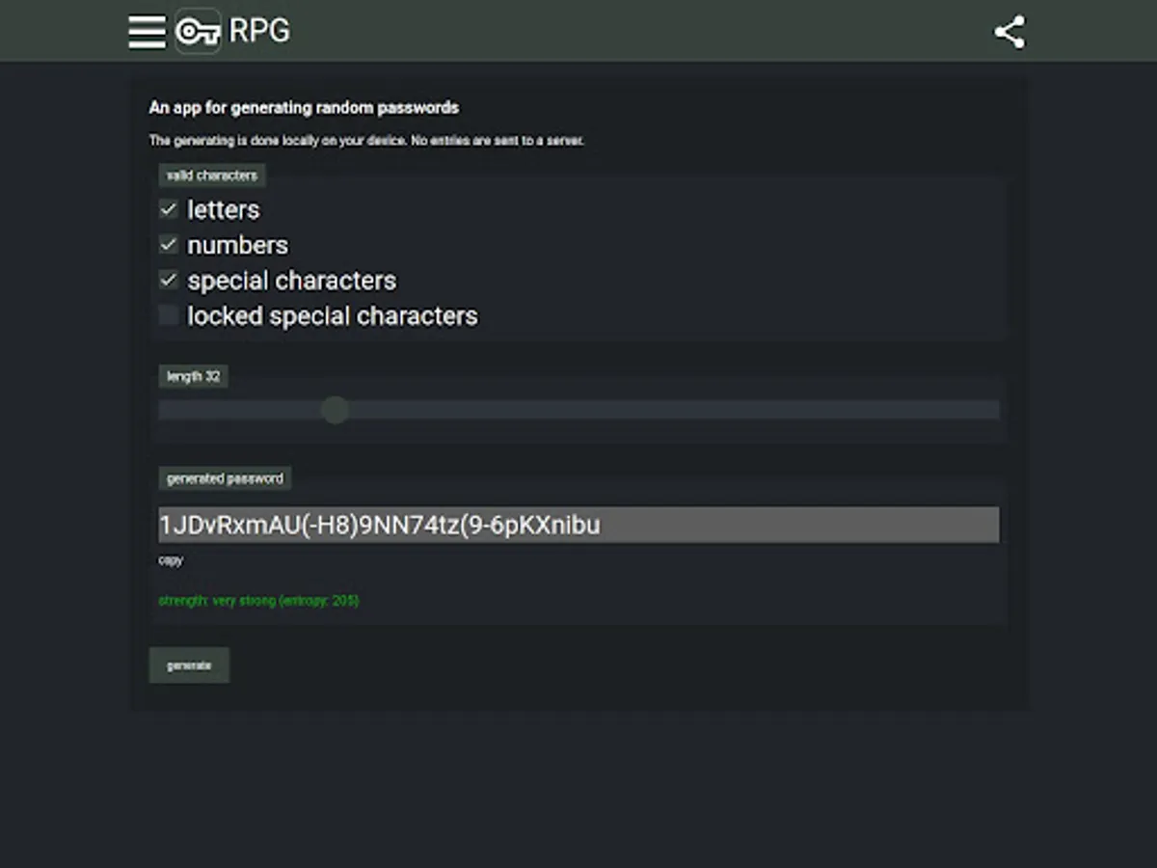The width and height of the screenshot is (1157, 868).
Task: Click the green password strength text
Action: 258,601
